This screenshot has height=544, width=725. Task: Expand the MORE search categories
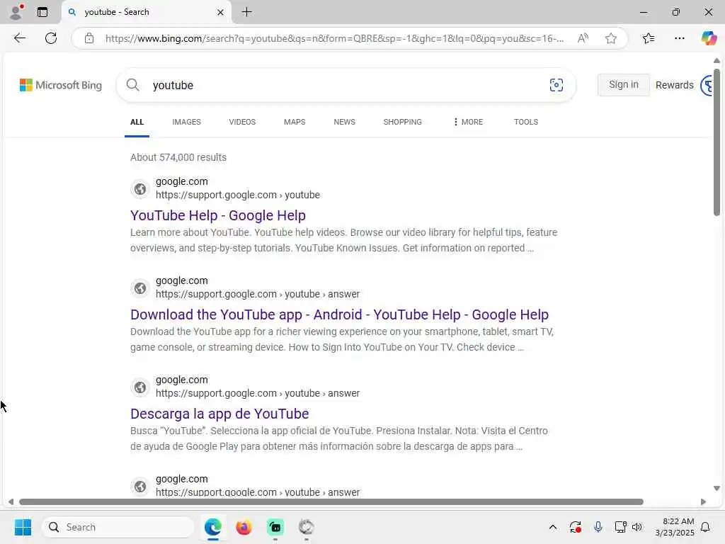(x=468, y=122)
